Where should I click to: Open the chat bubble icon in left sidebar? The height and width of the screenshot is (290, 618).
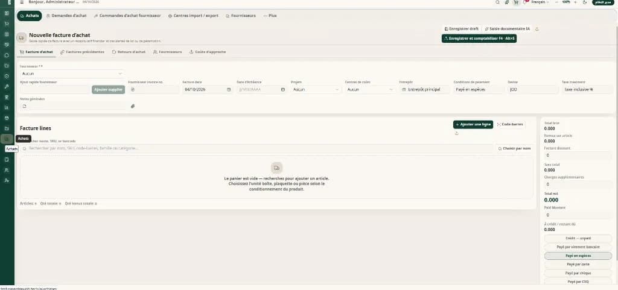point(7,55)
